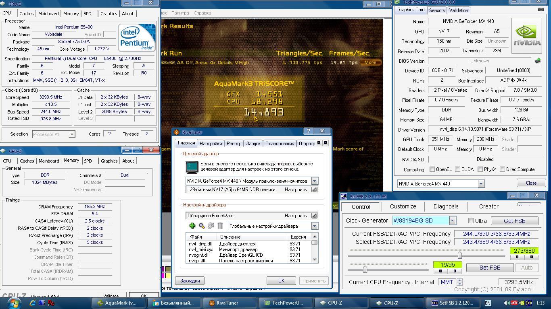The width and height of the screenshot is (551, 309).
Task: Click the Get FSB button
Action: [x=515, y=221]
